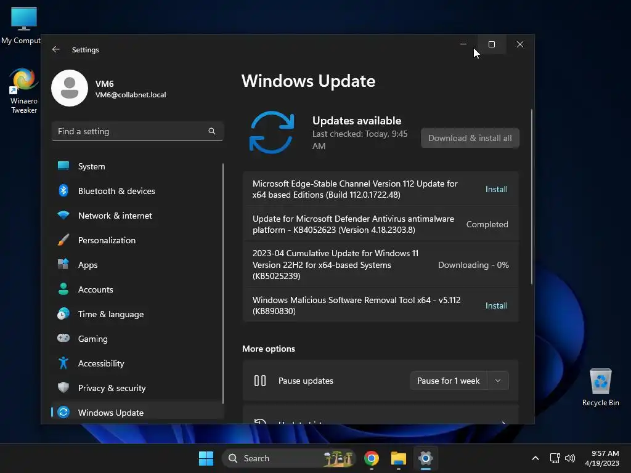Go to Network & internet settings
Screen dimensions: 631x473
click(x=137, y=216)
